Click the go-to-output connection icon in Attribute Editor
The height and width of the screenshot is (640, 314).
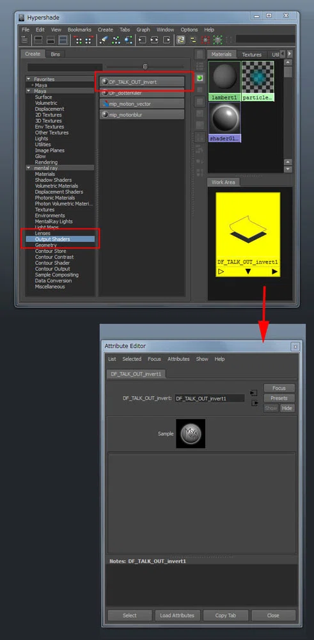point(255,403)
